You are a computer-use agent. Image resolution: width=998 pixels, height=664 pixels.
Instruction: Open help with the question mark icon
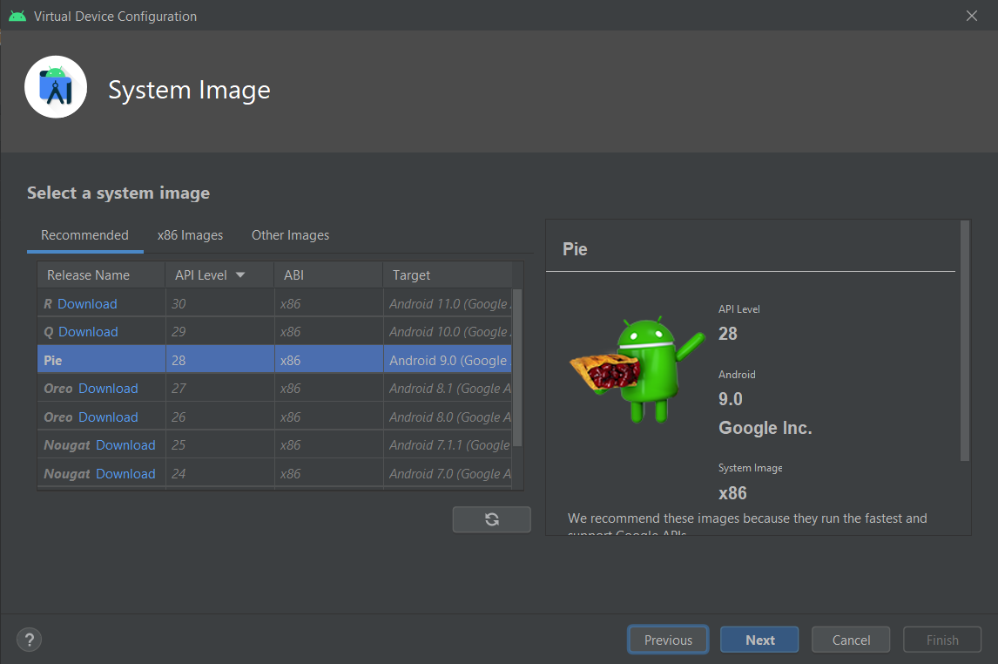(30, 640)
